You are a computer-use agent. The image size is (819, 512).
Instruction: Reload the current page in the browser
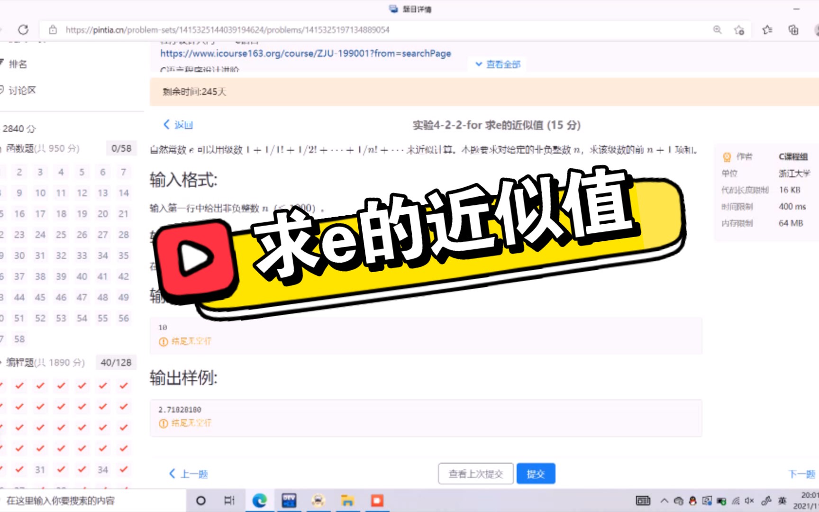click(x=23, y=29)
